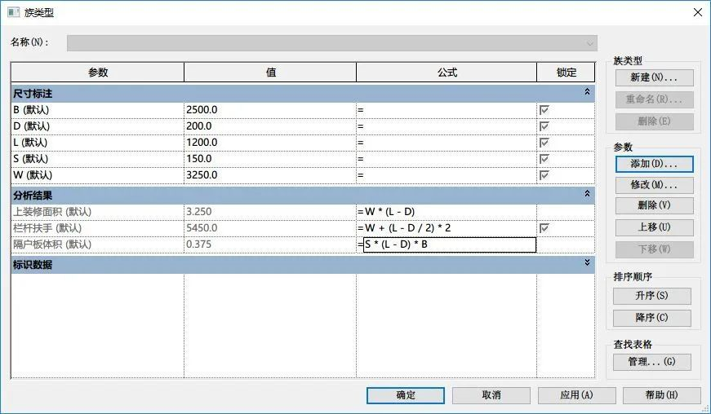The height and width of the screenshot is (414, 711).
Task: Click the 5450.0 value cell
Action: (270, 228)
